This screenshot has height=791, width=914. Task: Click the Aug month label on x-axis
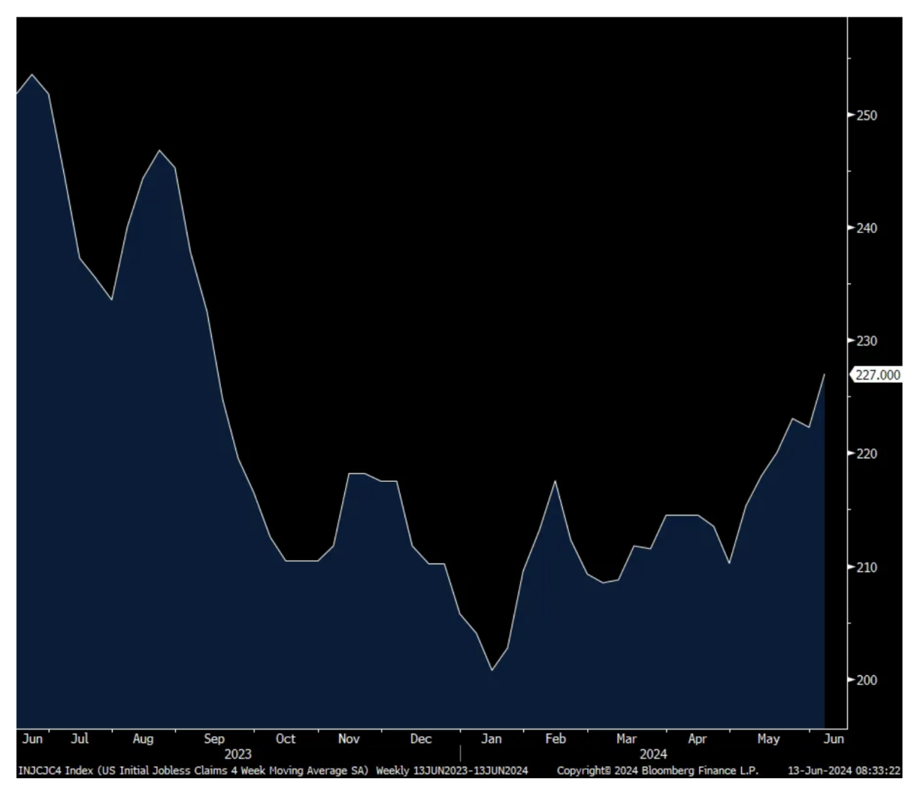[142, 738]
